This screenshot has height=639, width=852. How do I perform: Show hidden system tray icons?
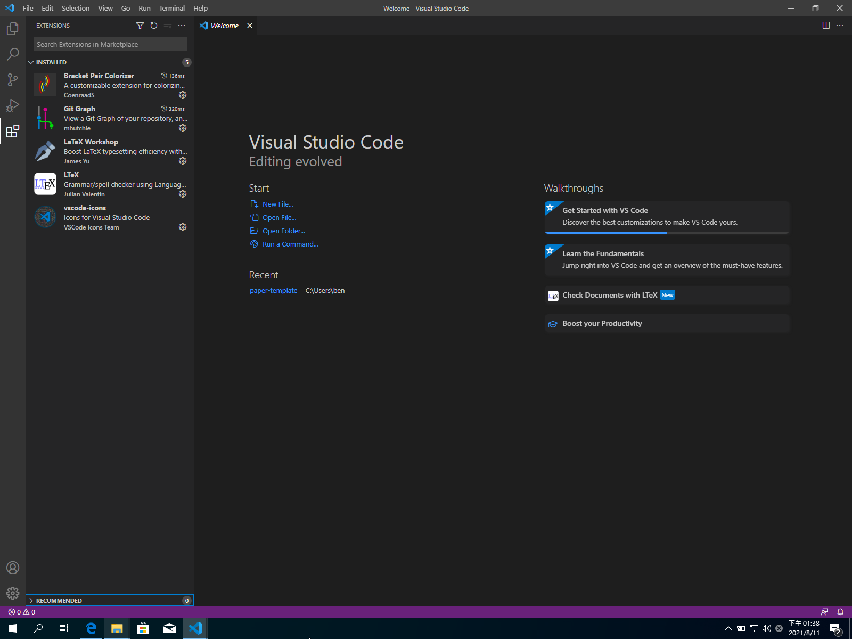728,628
